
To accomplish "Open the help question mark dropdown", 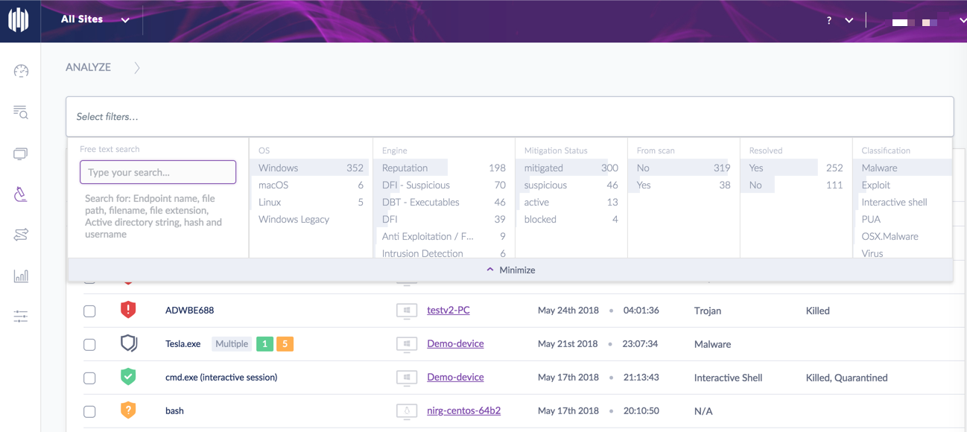I will (x=838, y=21).
